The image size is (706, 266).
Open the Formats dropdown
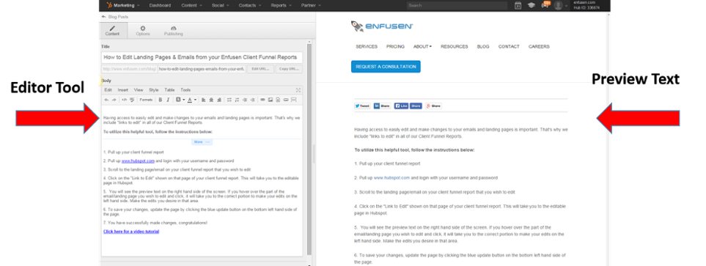tap(146, 100)
